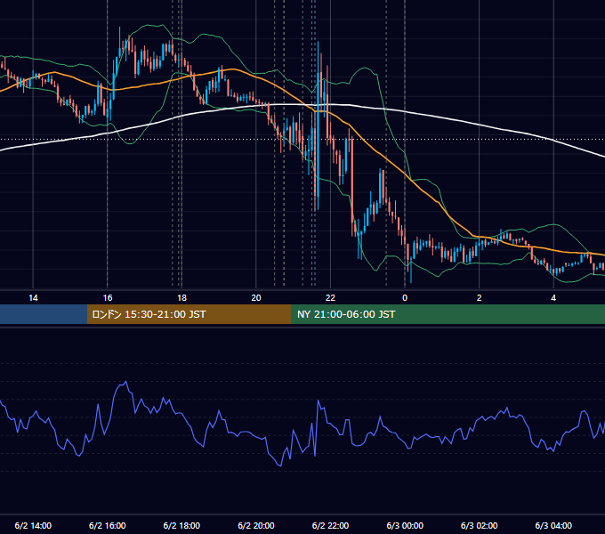This screenshot has width=605, height=534.
Task: Click the 6/2 16:00 date label
Action: tap(108, 525)
